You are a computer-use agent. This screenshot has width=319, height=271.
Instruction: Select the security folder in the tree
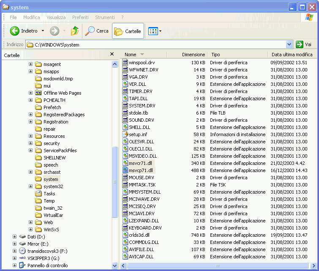pos(52,143)
